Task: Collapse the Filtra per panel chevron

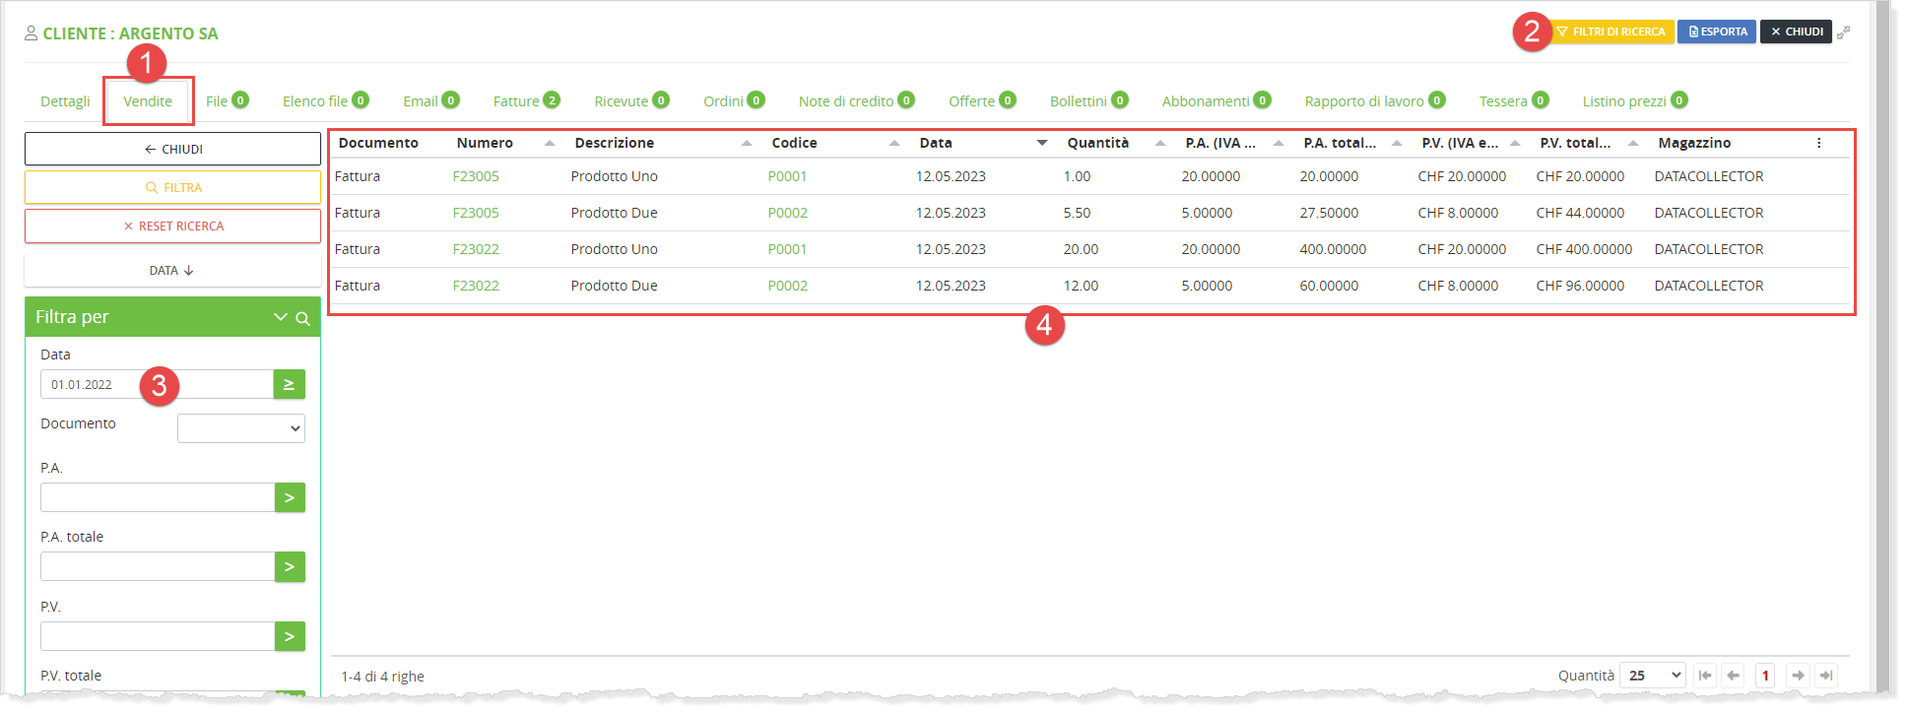Action: 280,317
